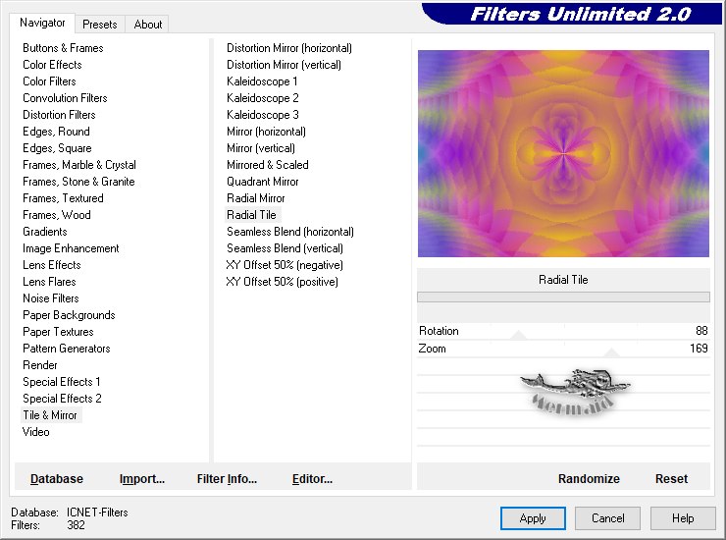This screenshot has height=540, width=726.
Task: Select Kaleidoscope 3 filter
Action: pos(263,115)
